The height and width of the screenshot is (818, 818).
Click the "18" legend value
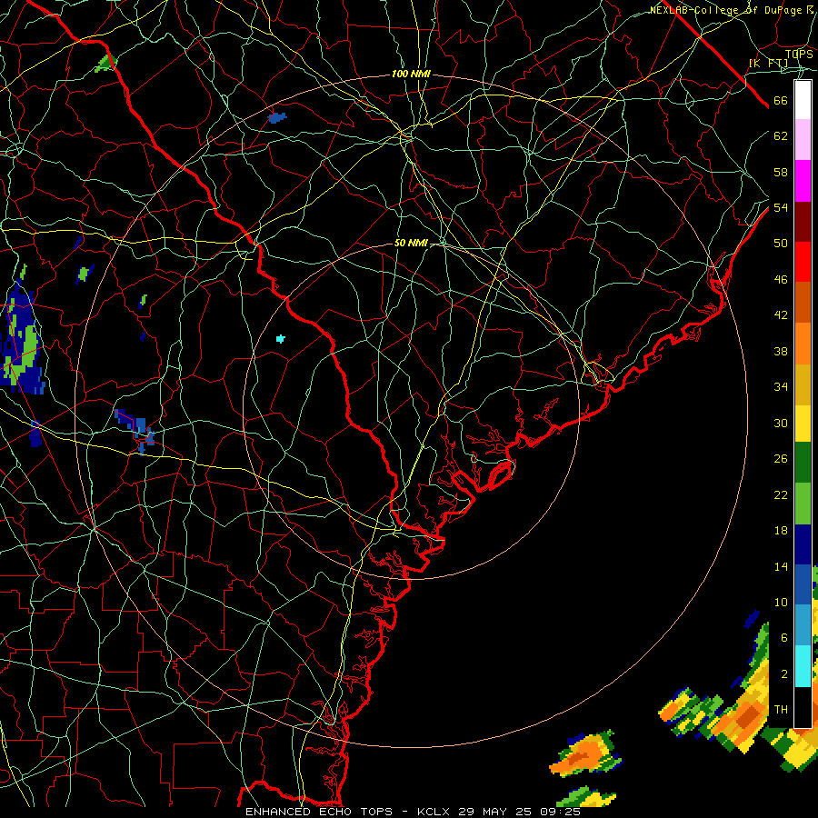pyautogui.click(x=781, y=531)
